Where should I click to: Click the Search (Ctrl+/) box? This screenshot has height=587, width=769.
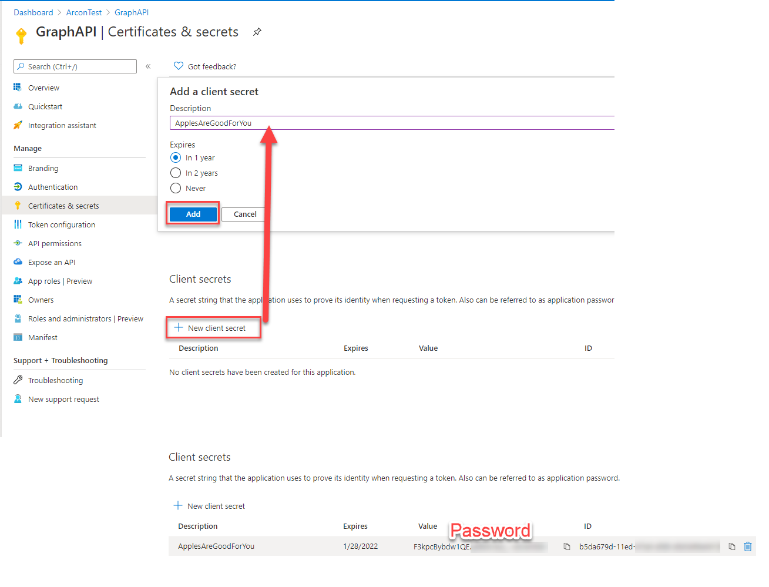(75, 66)
